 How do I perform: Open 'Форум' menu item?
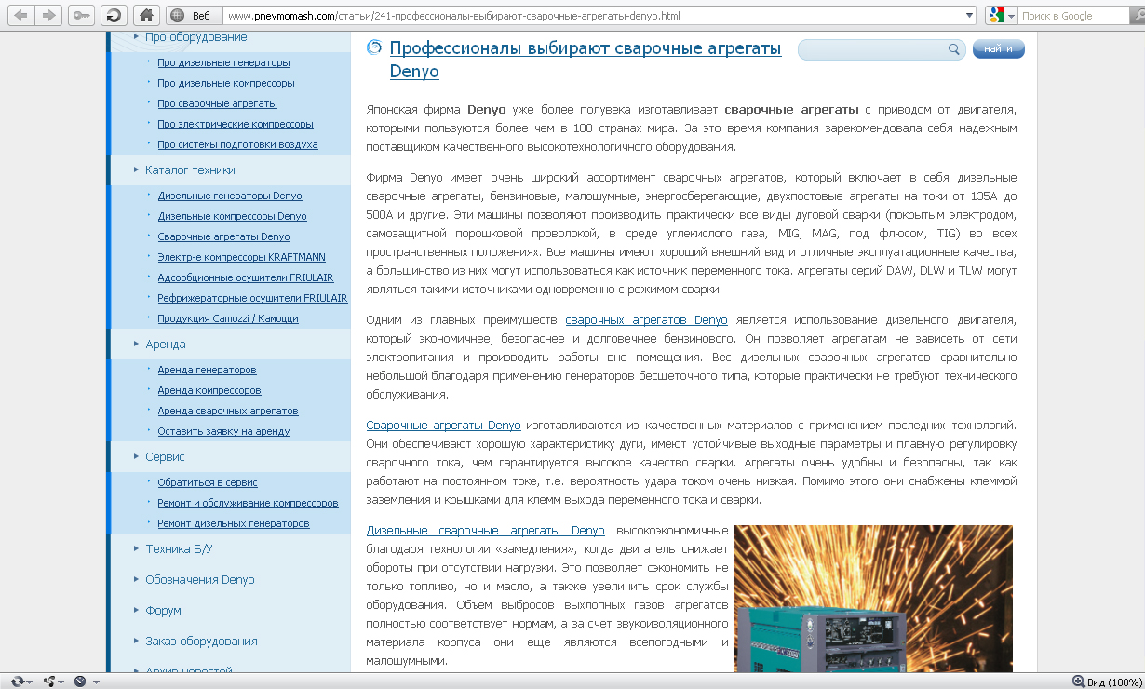(163, 611)
